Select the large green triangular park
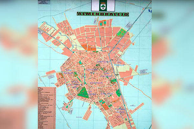194x129 pixels. [x=84, y=93]
